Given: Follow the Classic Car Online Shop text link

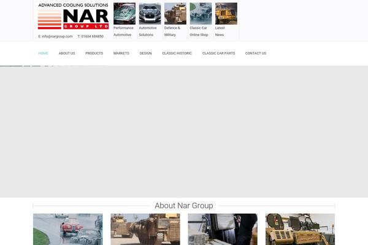Looking at the screenshot, I should [199, 31].
